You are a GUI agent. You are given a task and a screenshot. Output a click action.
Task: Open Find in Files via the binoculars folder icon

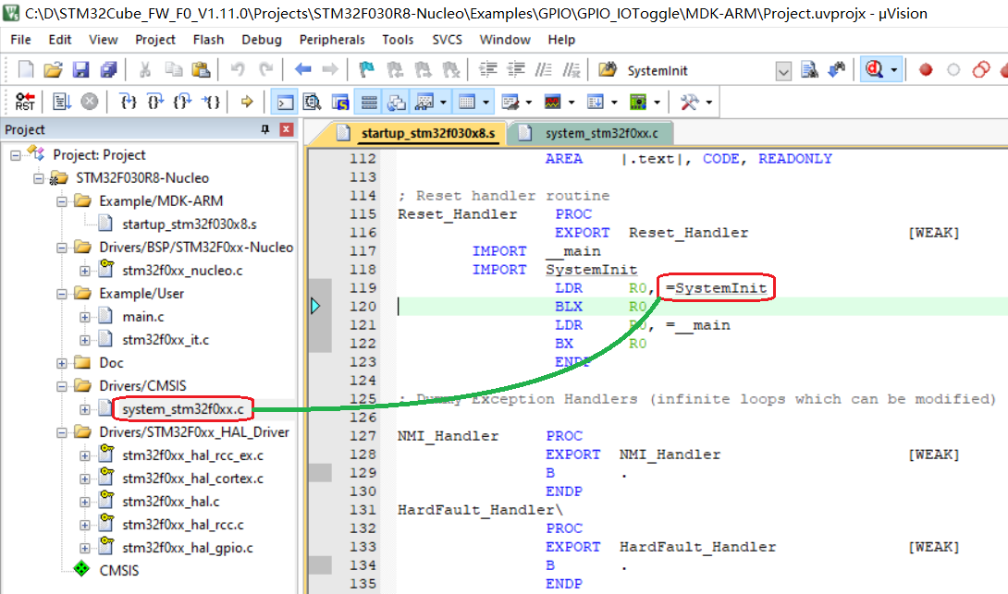click(x=607, y=69)
